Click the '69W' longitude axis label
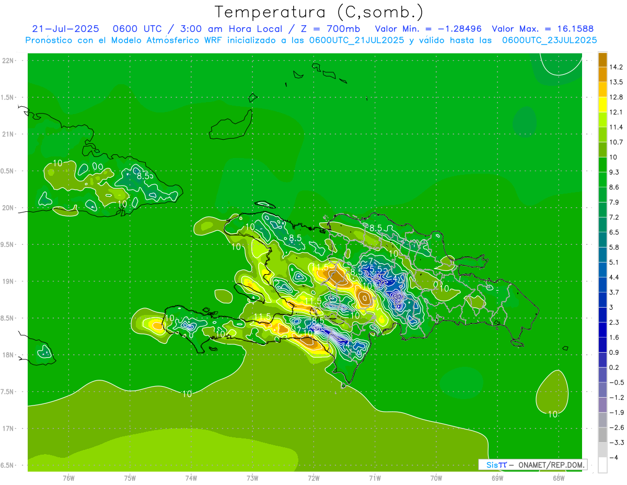 [x=497, y=478]
